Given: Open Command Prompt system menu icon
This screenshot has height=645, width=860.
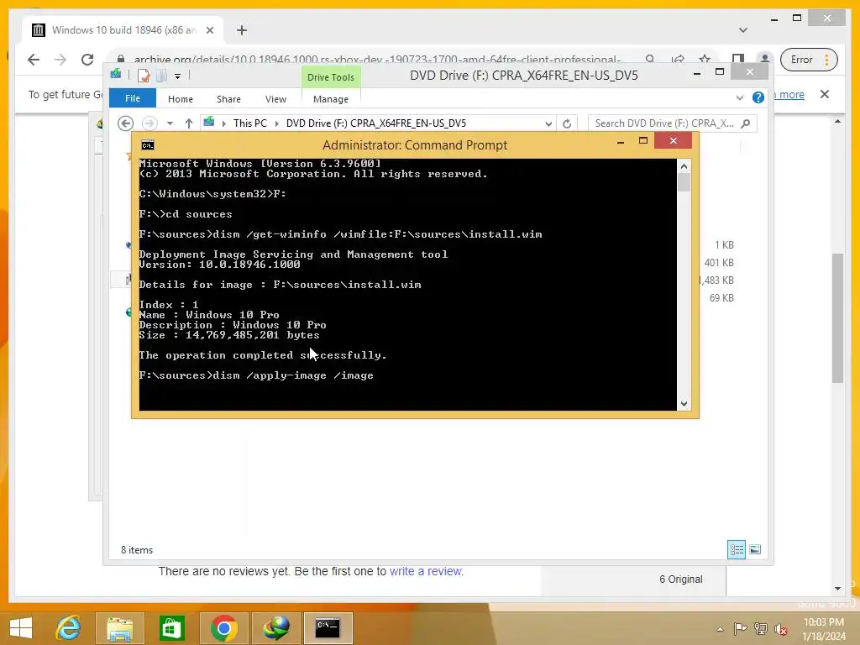Looking at the screenshot, I should [148, 144].
